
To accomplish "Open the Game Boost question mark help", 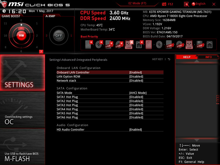I will tap(41, 52).
